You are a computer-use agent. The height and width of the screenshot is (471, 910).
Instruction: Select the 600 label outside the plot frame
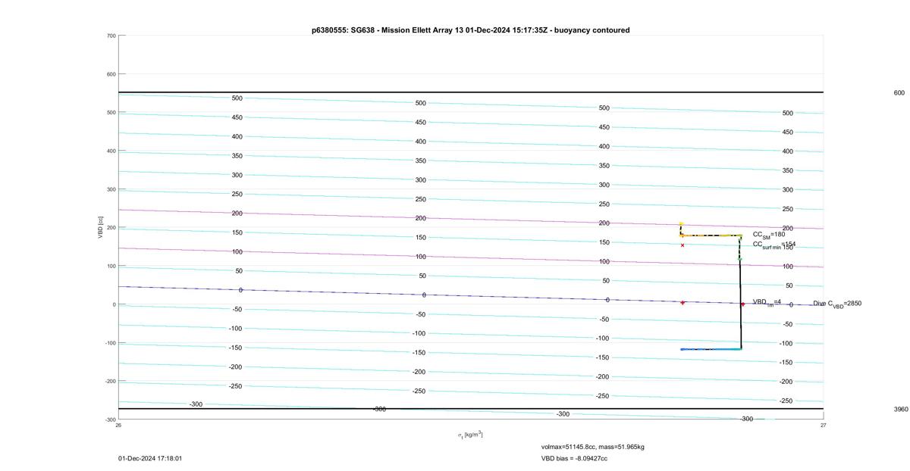point(899,92)
